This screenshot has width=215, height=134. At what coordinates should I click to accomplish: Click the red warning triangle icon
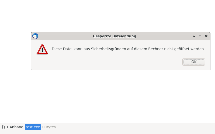coord(42,49)
